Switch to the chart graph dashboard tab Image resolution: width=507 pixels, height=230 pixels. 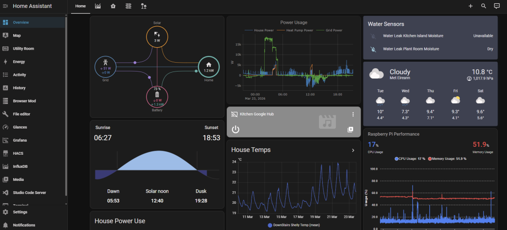98,6
